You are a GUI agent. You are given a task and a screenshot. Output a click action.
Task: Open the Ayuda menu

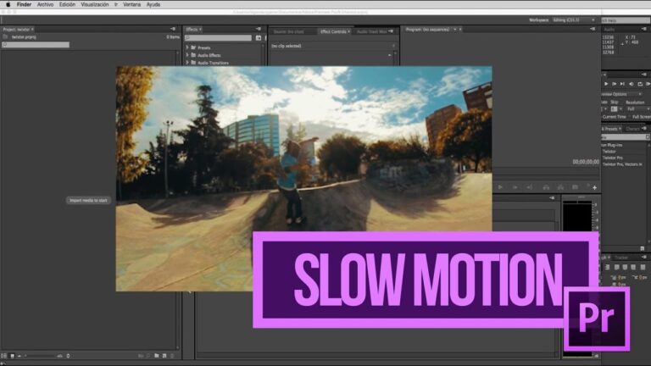[153, 4]
